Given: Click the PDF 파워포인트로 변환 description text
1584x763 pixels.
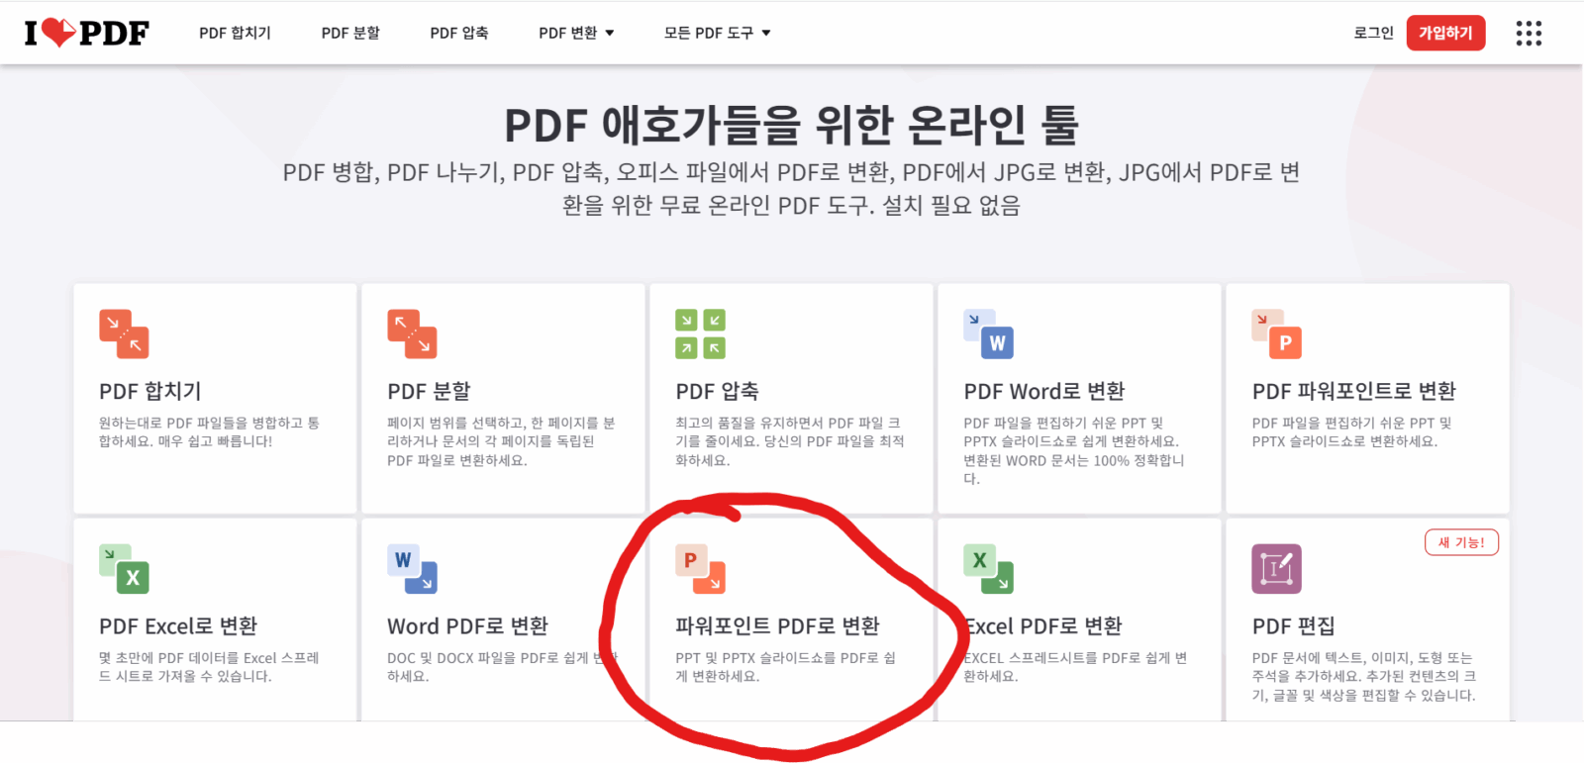Looking at the screenshot, I should [1351, 432].
